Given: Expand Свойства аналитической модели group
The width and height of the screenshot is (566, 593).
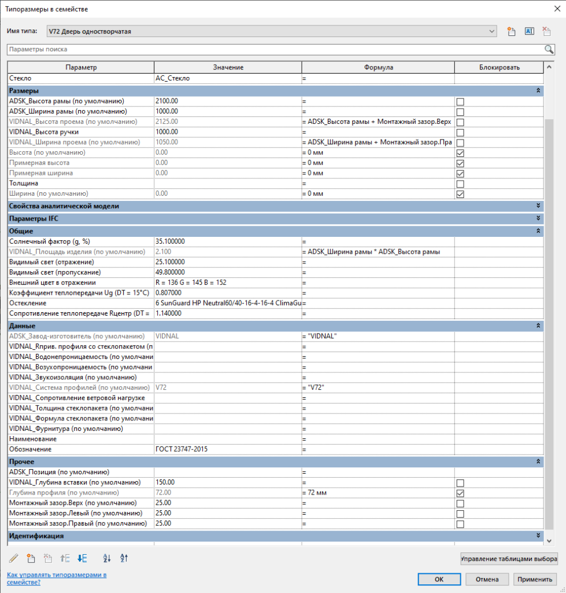Looking at the screenshot, I should (x=538, y=206).
